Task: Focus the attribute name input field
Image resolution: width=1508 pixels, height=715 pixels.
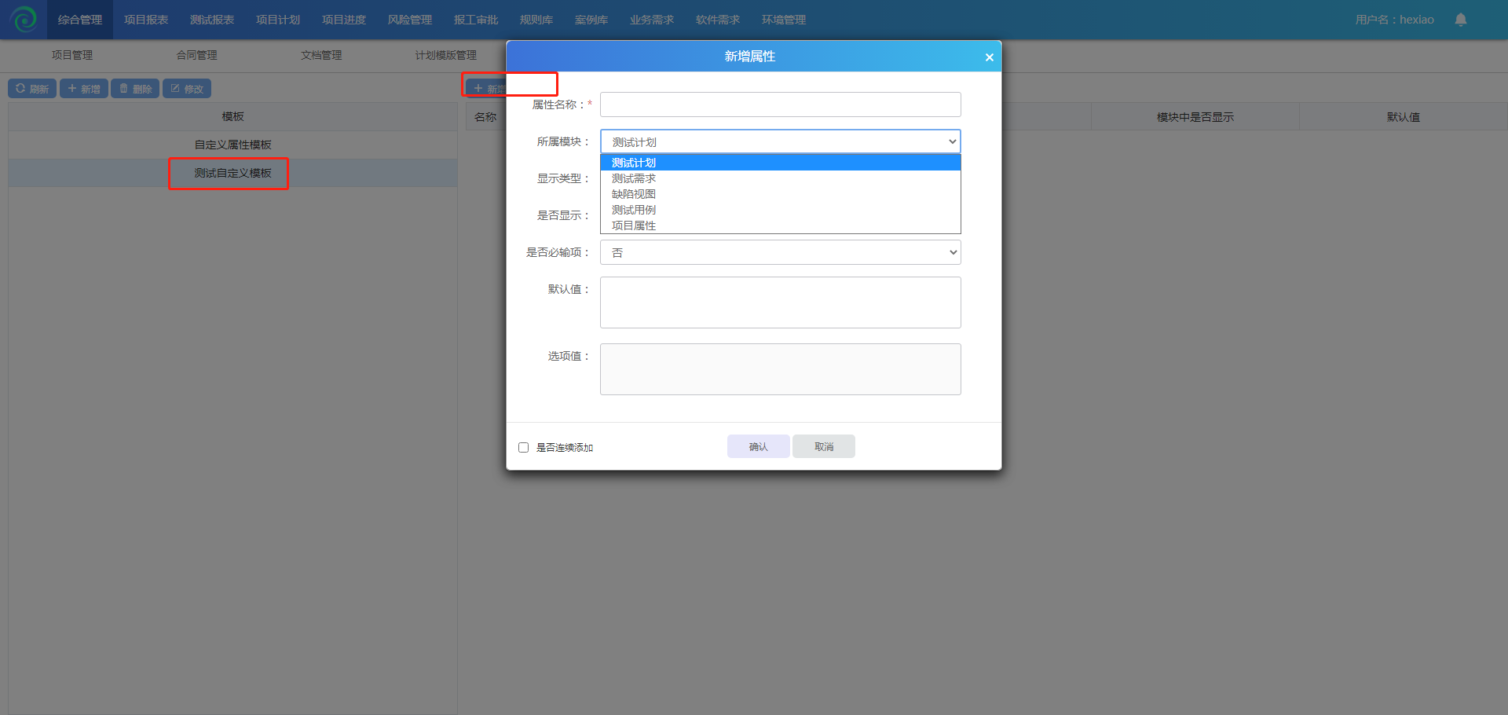Action: click(780, 104)
